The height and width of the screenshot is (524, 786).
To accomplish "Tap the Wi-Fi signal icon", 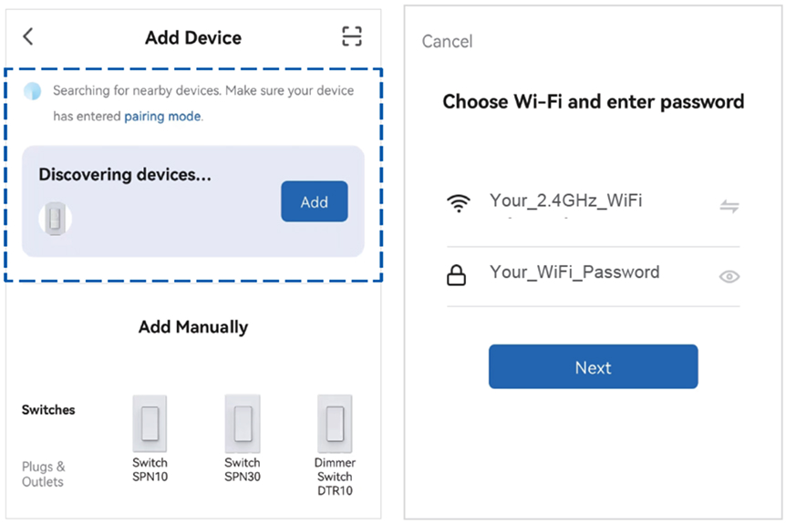I will pos(459,203).
